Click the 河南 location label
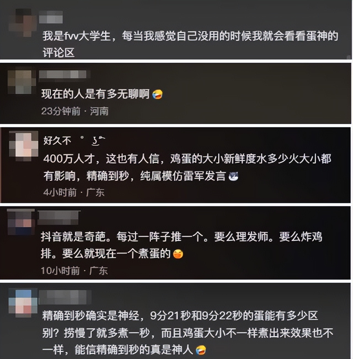Screen dimensions: 353x359 (x=99, y=111)
